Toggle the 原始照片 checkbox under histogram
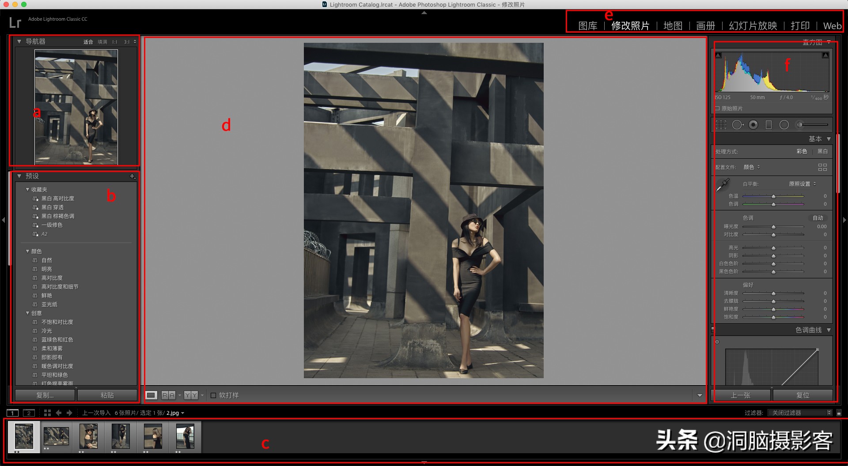 [718, 109]
